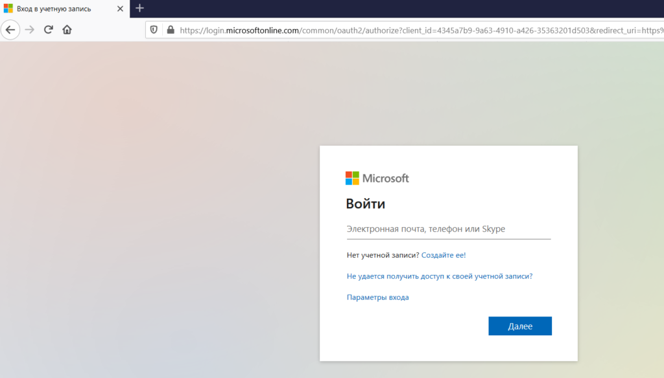Image resolution: width=664 pixels, height=378 pixels.
Task: Go back with the browser back arrow
Action: (10, 30)
